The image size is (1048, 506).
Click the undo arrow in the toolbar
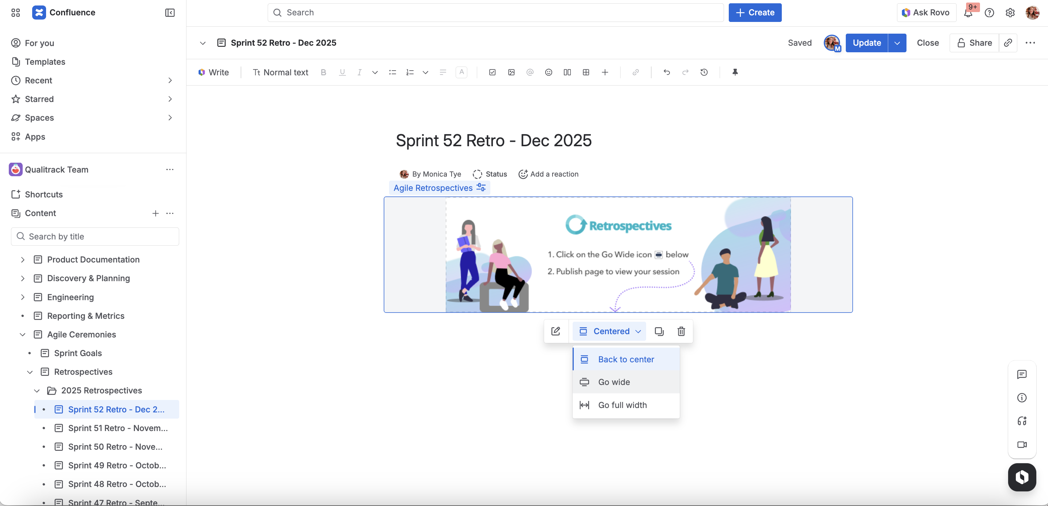(x=666, y=72)
